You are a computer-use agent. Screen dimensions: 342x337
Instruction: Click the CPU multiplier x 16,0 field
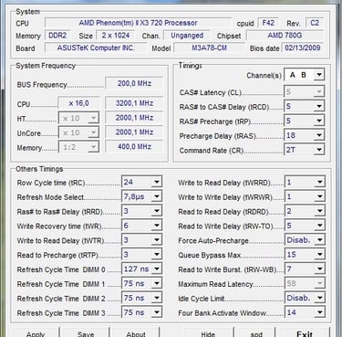click(78, 103)
